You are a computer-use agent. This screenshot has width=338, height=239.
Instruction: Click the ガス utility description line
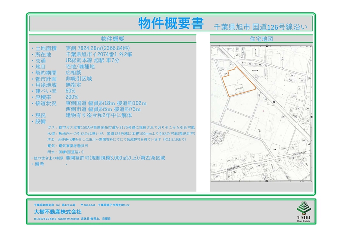[121, 127]
